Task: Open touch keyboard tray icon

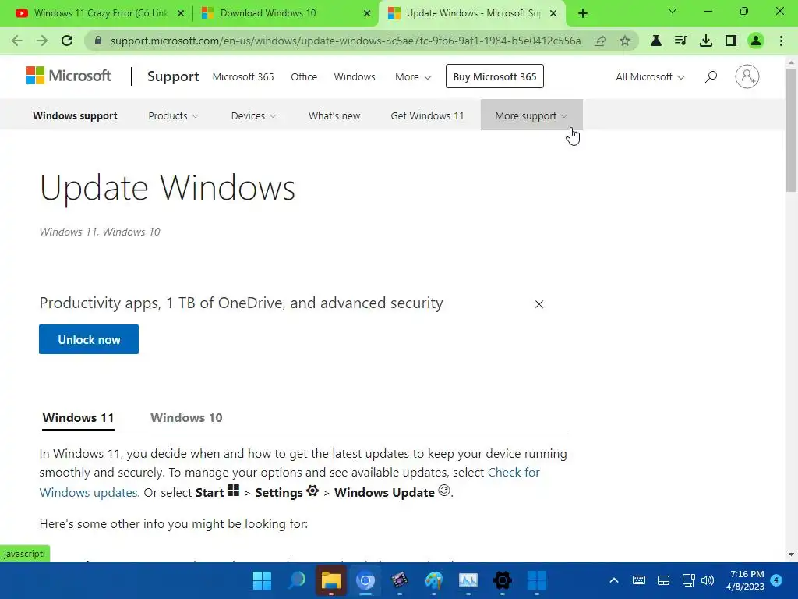Action: pos(639,580)
